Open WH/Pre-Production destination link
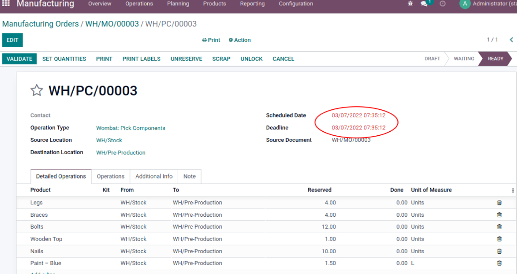The image size is (517, 274). click(121, 153)
